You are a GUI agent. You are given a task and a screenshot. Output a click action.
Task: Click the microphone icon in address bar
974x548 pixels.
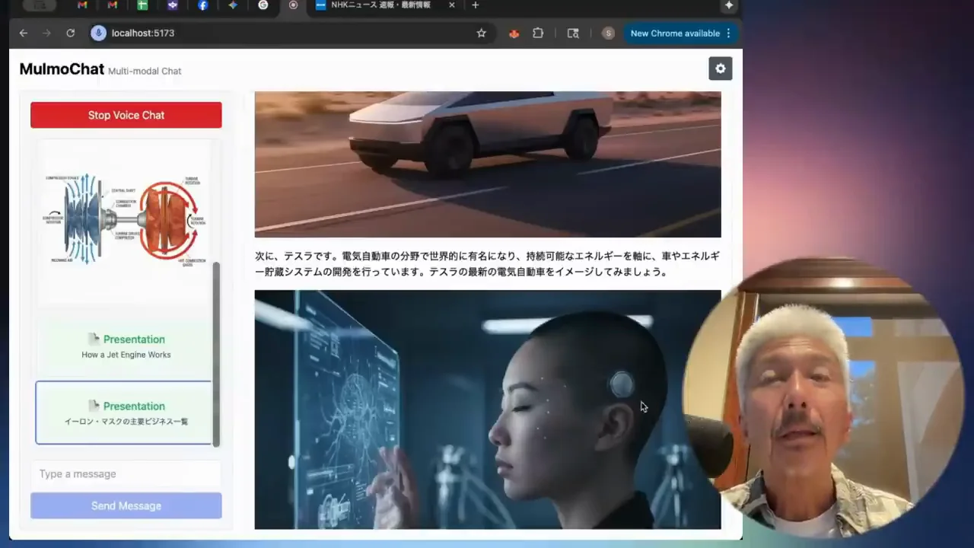tap(98, 33)
